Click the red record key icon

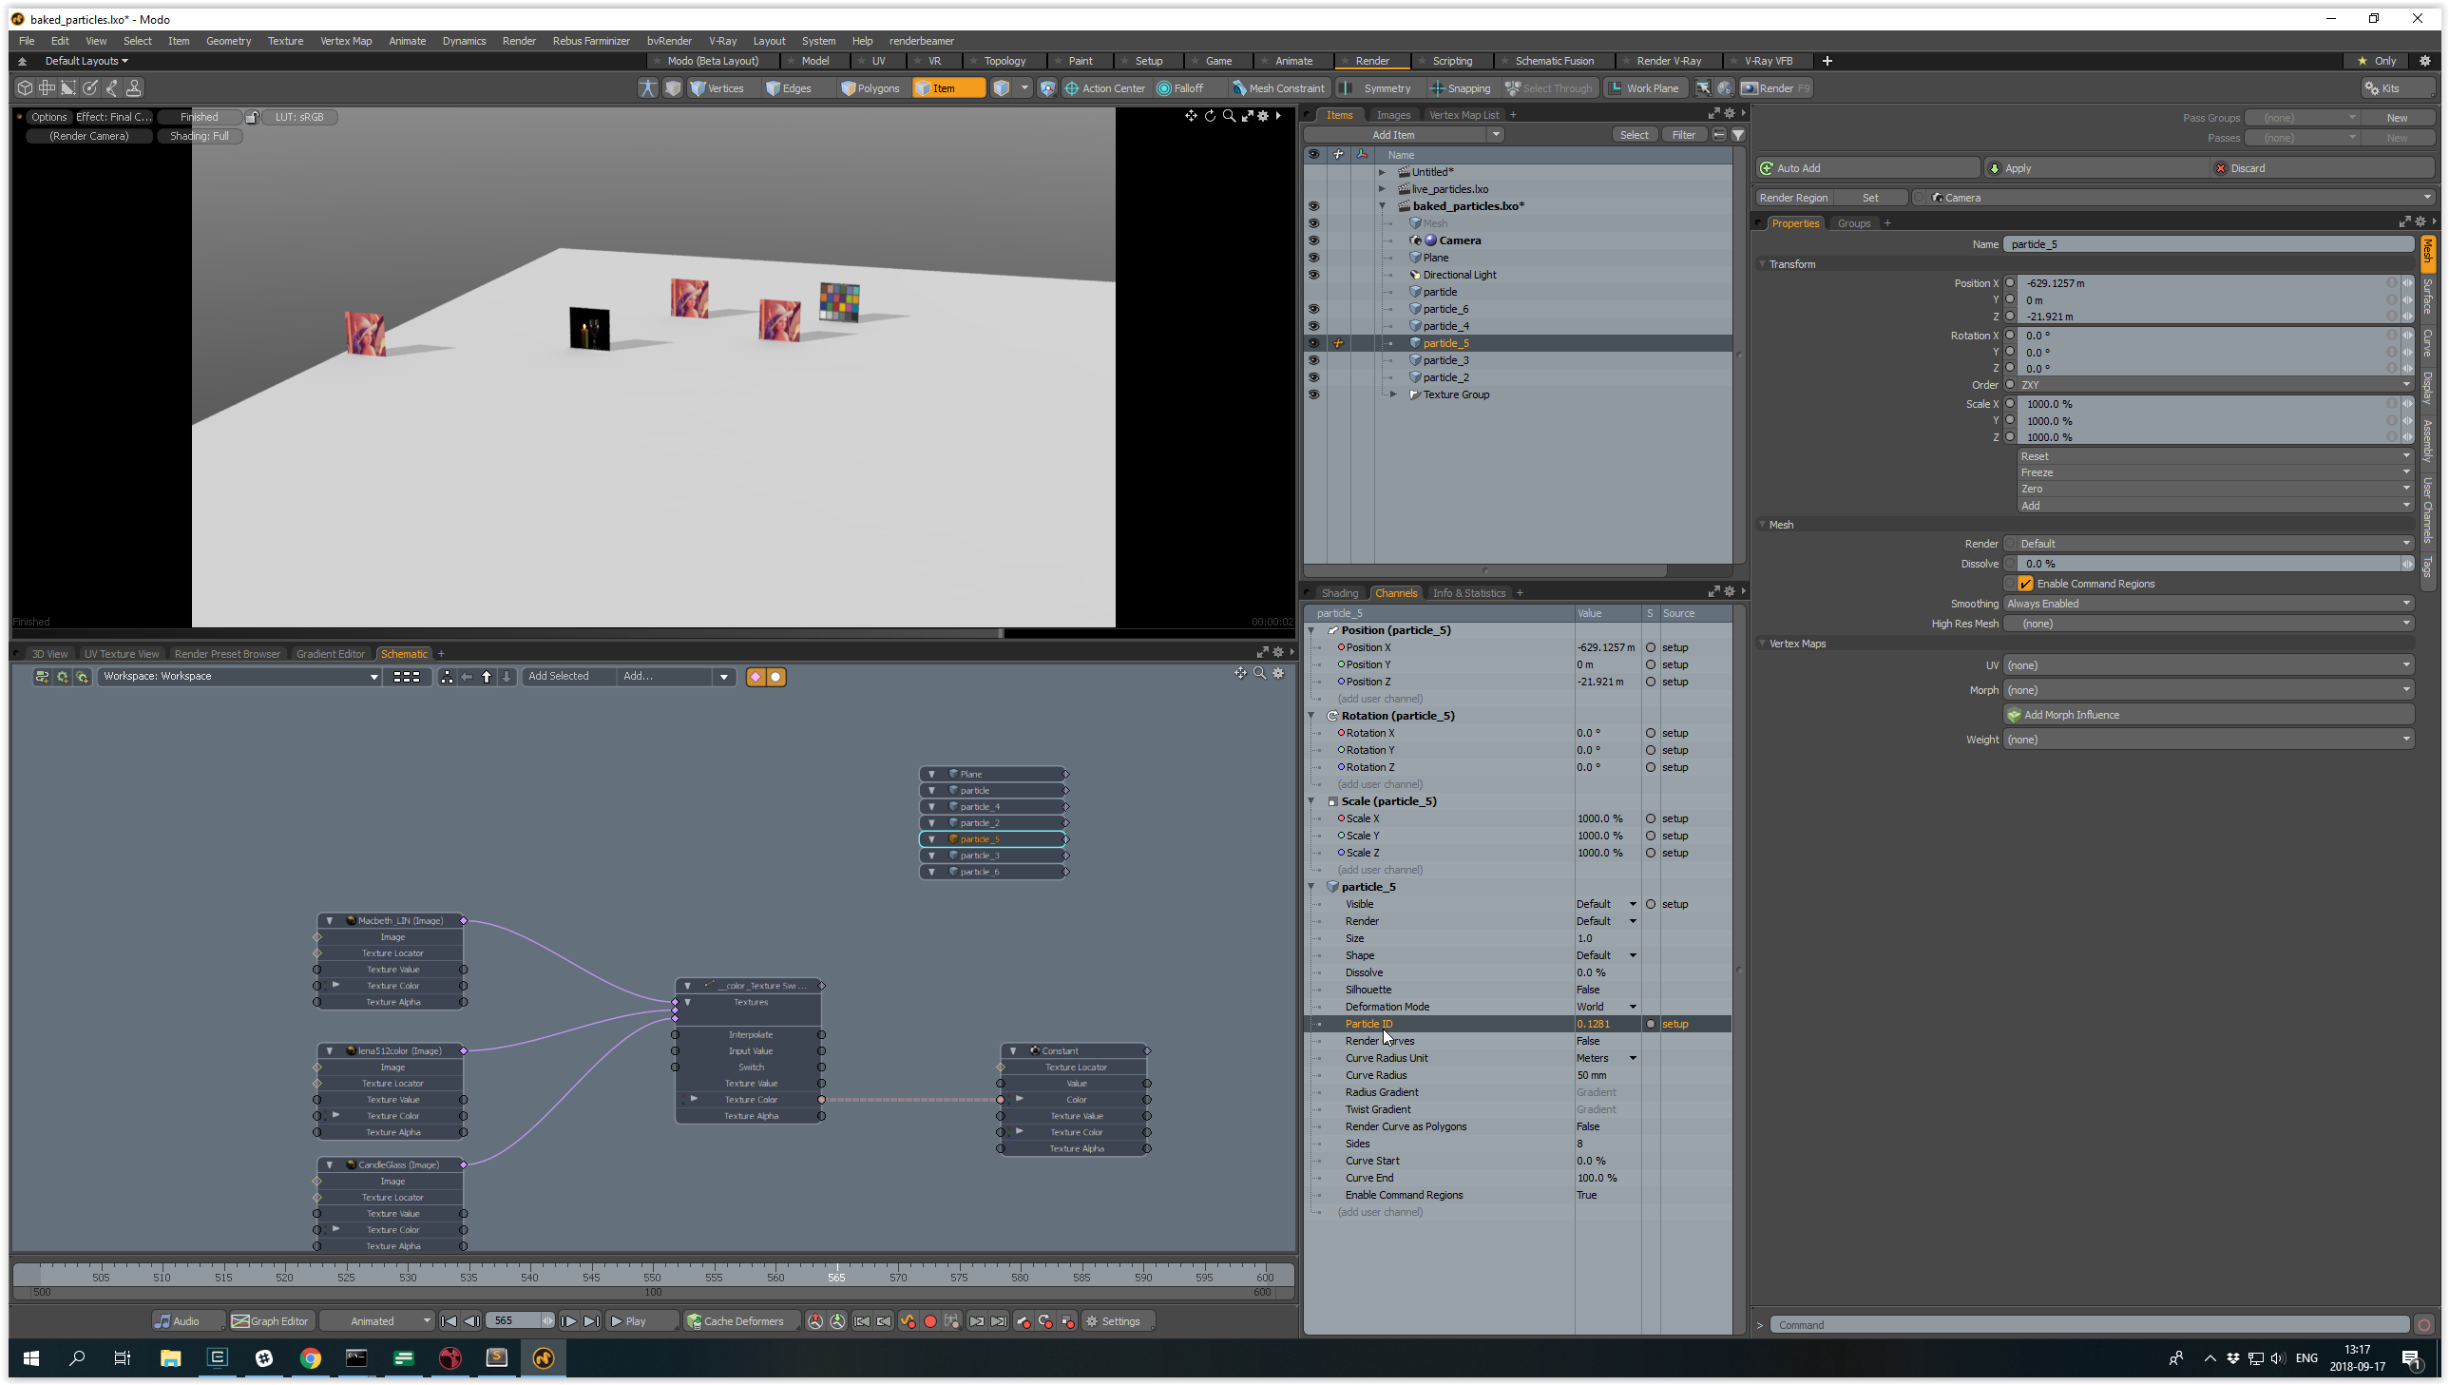[x=929, y=1320]
